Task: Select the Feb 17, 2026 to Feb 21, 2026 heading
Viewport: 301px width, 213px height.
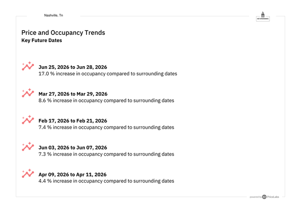Action: click(x=73, y=121)
